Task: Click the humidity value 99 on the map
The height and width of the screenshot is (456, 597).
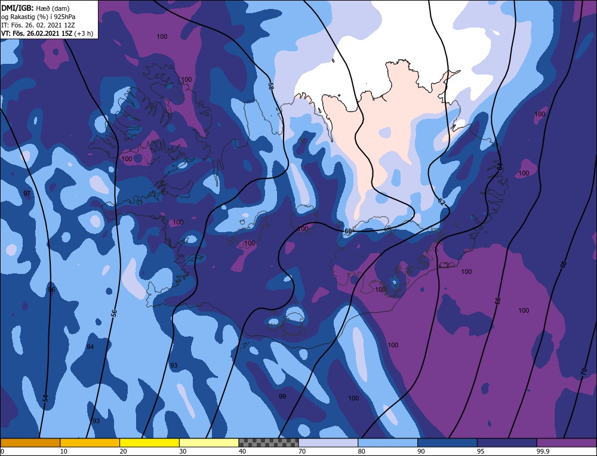Action: (x=282, y=396)
